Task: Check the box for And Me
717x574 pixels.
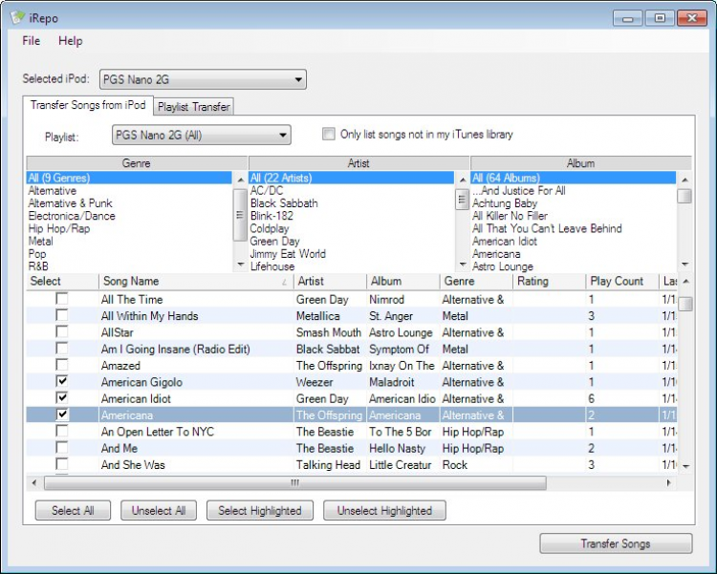Action: point(62,447)
